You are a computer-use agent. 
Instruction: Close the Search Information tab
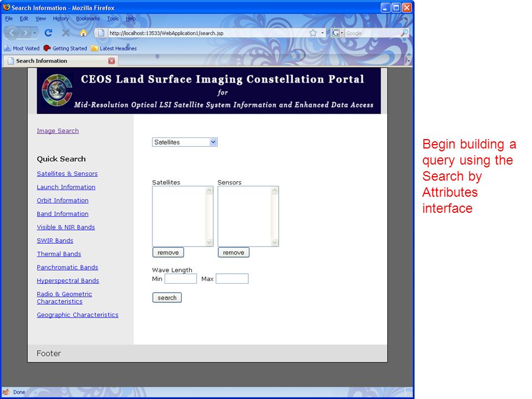click(111, 61)
